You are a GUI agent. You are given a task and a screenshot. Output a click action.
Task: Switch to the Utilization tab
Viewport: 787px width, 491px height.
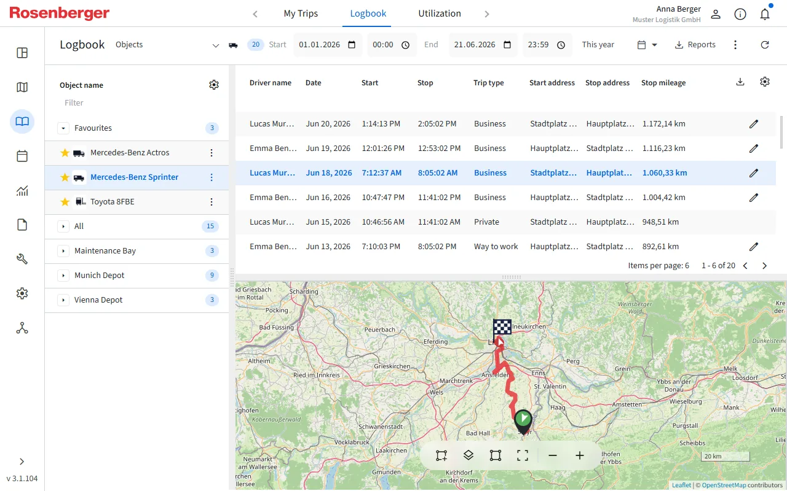(440, 14)
